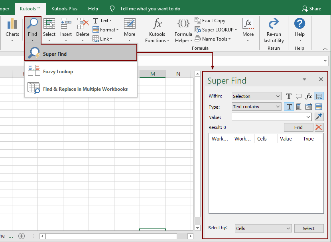Click the vertical scrollbar up arrow
This screenshot has width=331, height=242.
pyautogui.click(x=197, y=74)
